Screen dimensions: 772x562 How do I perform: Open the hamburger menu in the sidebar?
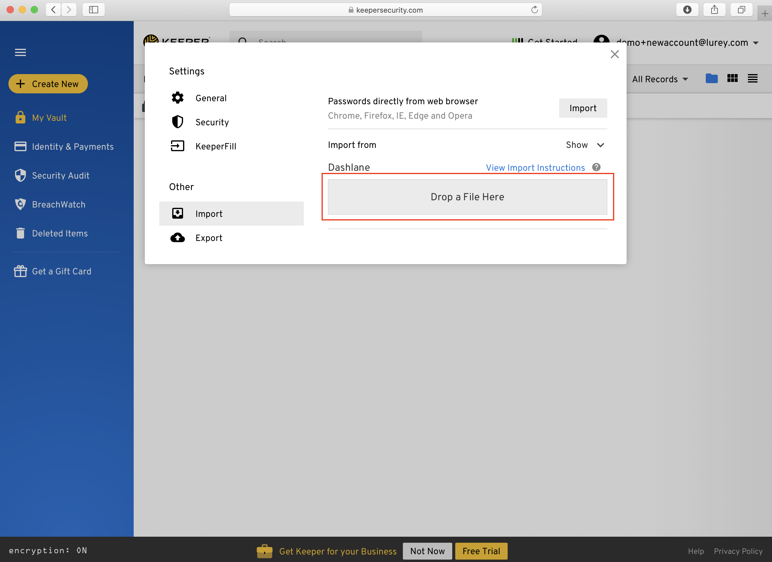(x=20, y=52)
